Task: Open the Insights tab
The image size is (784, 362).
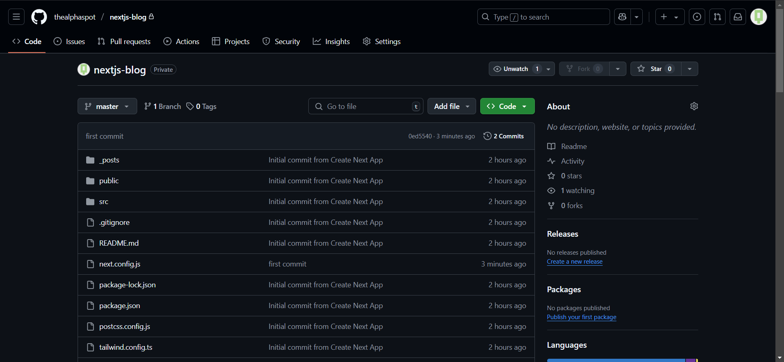Action: pyautogui.click(x=331, y=41)
